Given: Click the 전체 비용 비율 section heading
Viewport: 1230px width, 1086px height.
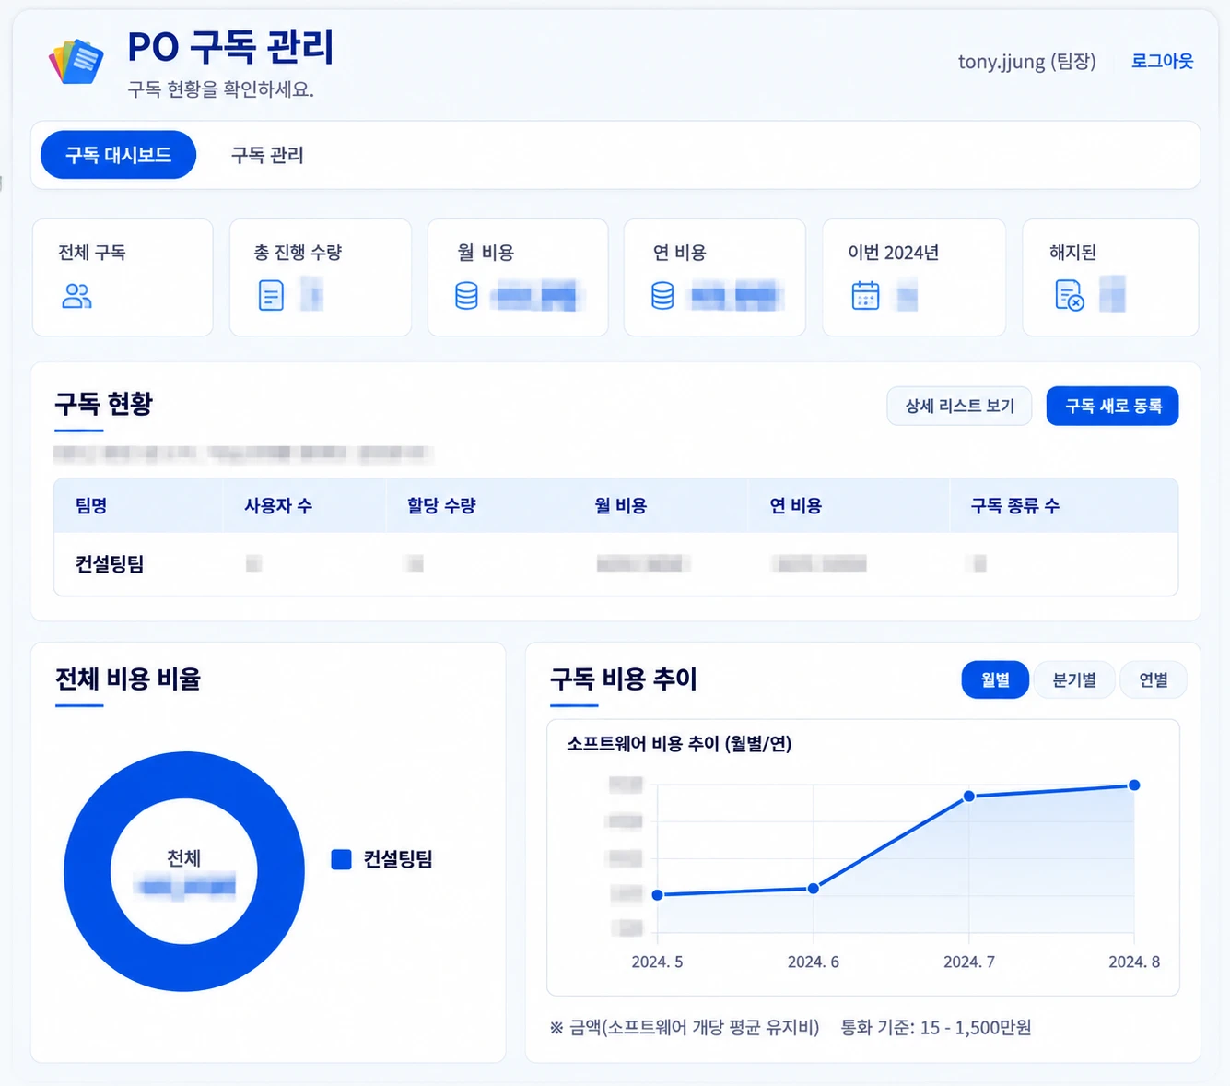Looking at the screenshot, I should 128,679.
